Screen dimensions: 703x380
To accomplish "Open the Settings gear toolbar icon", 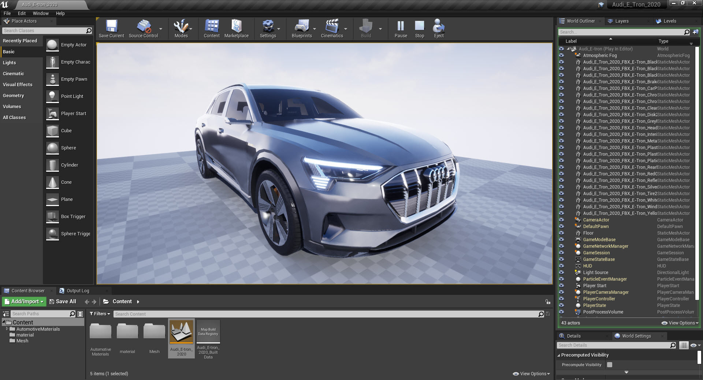I will 268,27.
